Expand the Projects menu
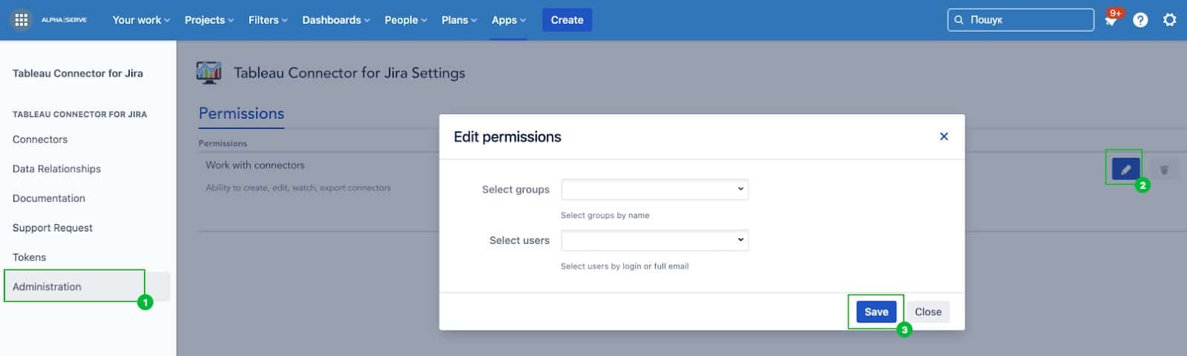 209,20
